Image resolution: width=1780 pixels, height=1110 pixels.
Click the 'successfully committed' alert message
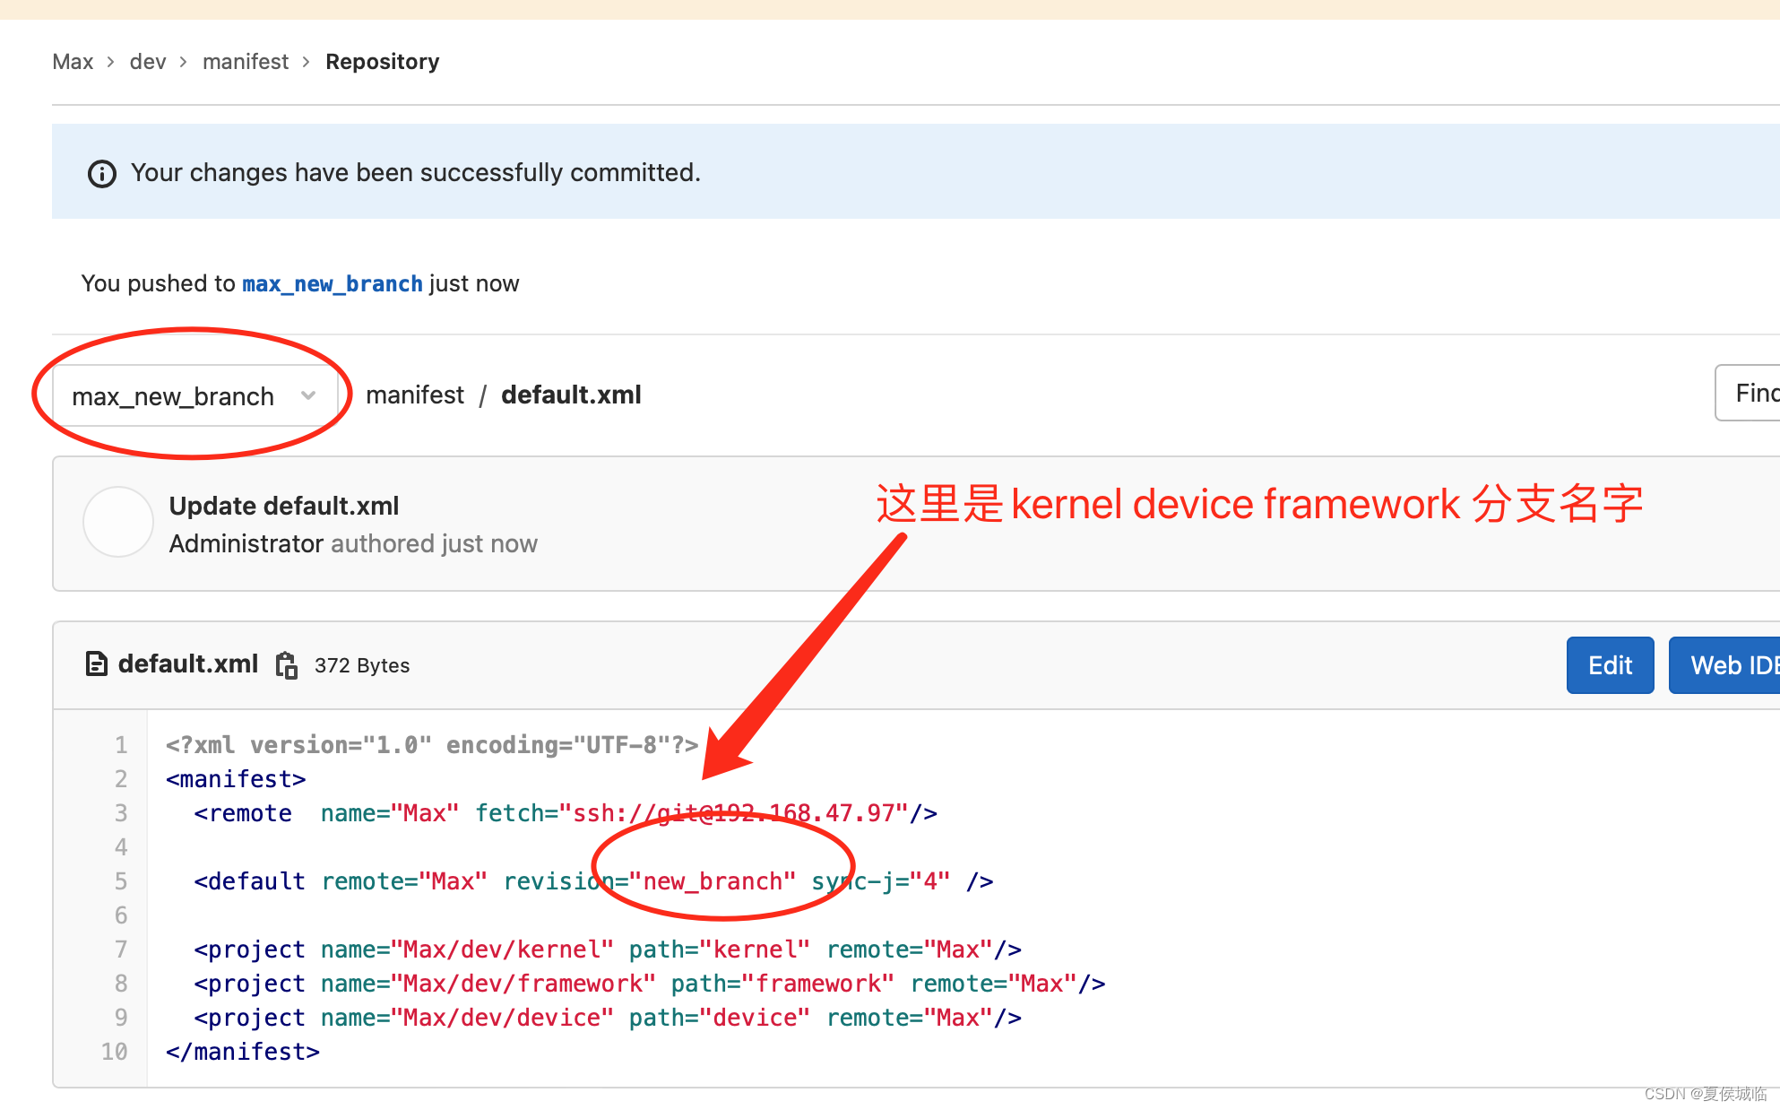click(x=416, y=173)
